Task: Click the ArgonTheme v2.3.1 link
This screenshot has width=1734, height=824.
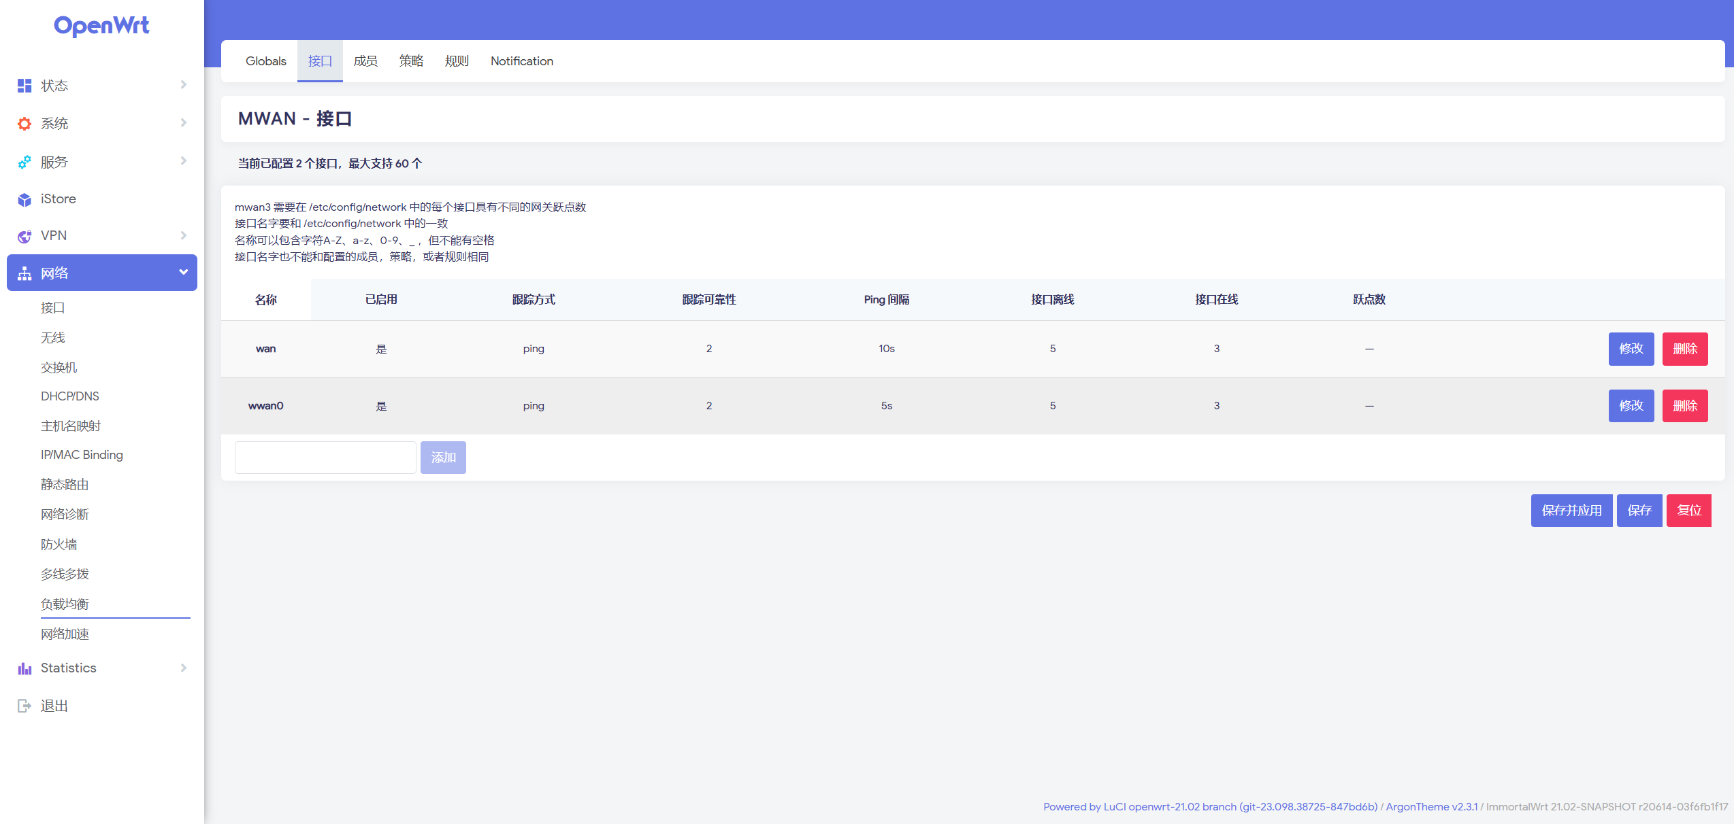Action: click(1432, 807)
